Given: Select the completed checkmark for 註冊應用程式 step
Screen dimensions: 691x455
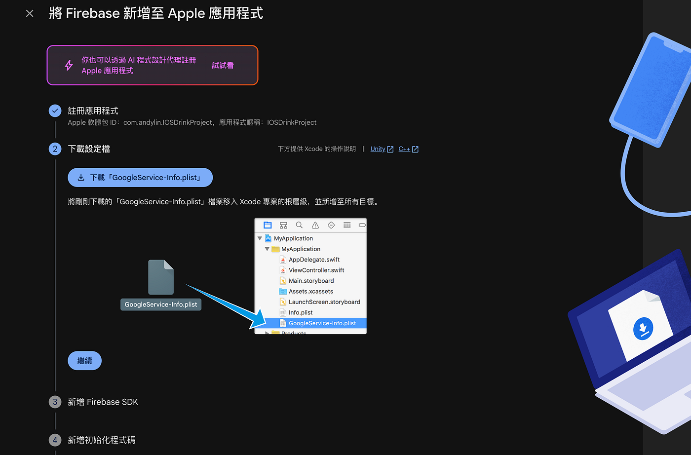Looking at the screenshot, I should [55, 111].
